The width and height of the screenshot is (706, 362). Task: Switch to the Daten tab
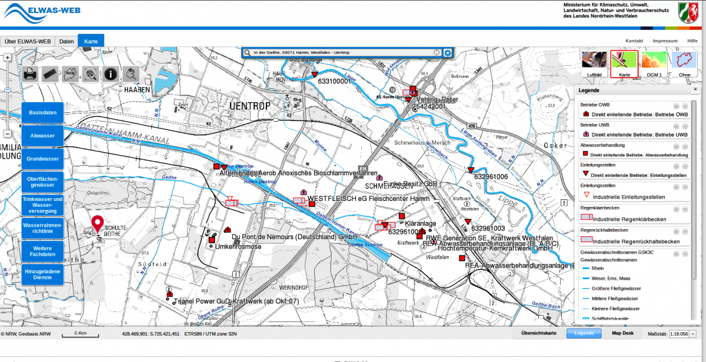tap(66, 41)
